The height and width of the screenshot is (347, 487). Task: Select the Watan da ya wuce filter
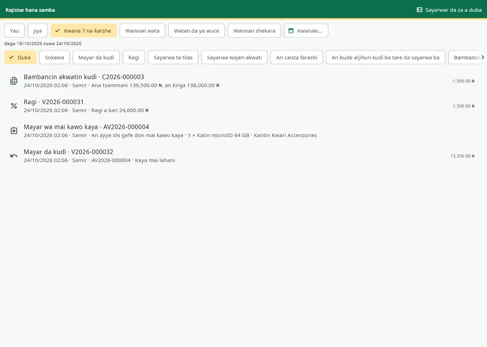[x=196, y=31]
